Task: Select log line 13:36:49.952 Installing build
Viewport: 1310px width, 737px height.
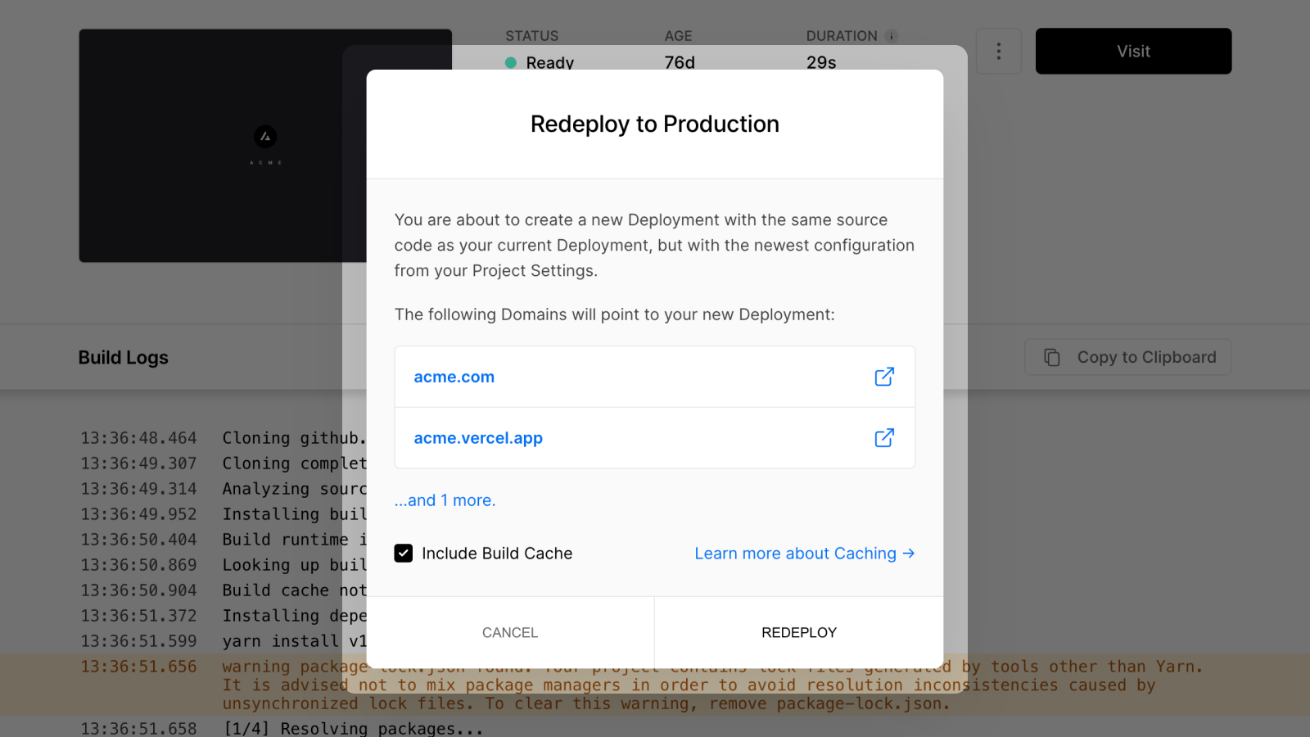Action: point(223,514)
